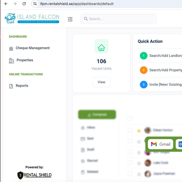Click the ONLINE TRANSACTIONS section heading
The image size is (182, 182).
(26, 74)
